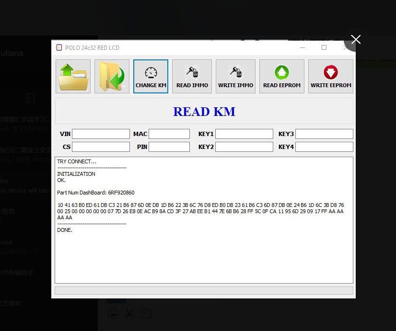Click into the MAC text box
Screen dimensions: 396x331
pos(169,134)
